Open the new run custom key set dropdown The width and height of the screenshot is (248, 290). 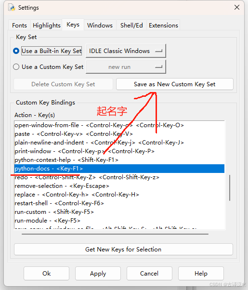tap(126, 67)
